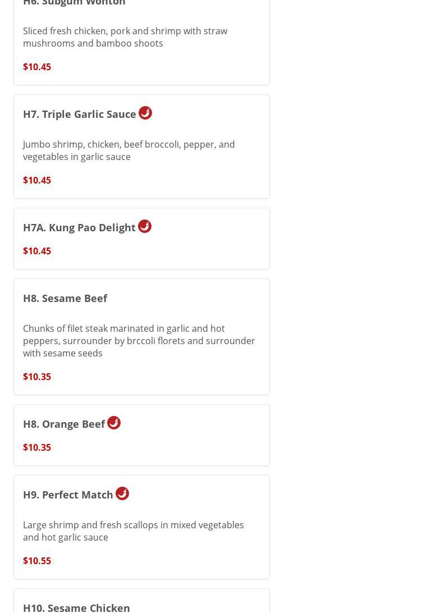This screenshot has width=432, height=613.
Task: Click the $10.45 price under Kung Pao Delight
Action: pyautogui.click(x=37, y=251)
